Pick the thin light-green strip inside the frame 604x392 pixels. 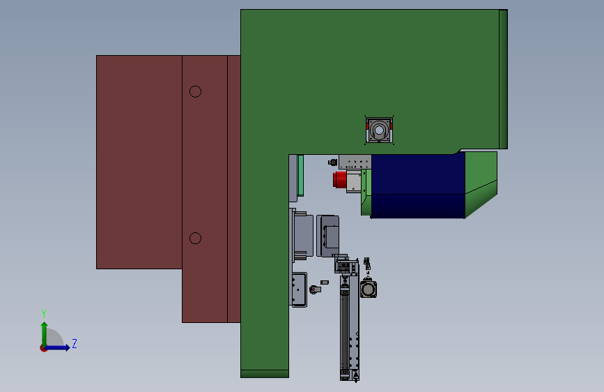coord(300,176)
